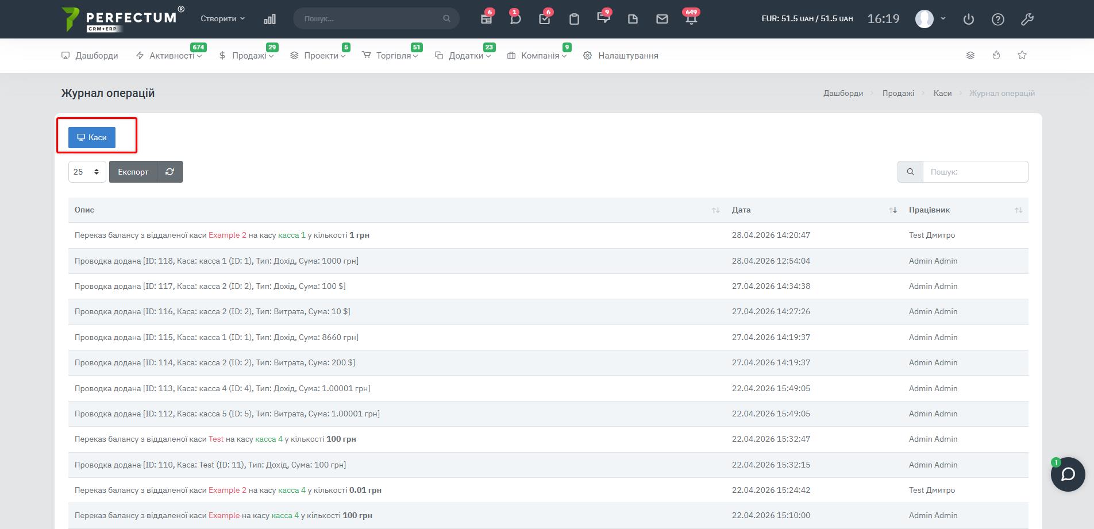Click the favorites star icon

[x=1022, y=55]
